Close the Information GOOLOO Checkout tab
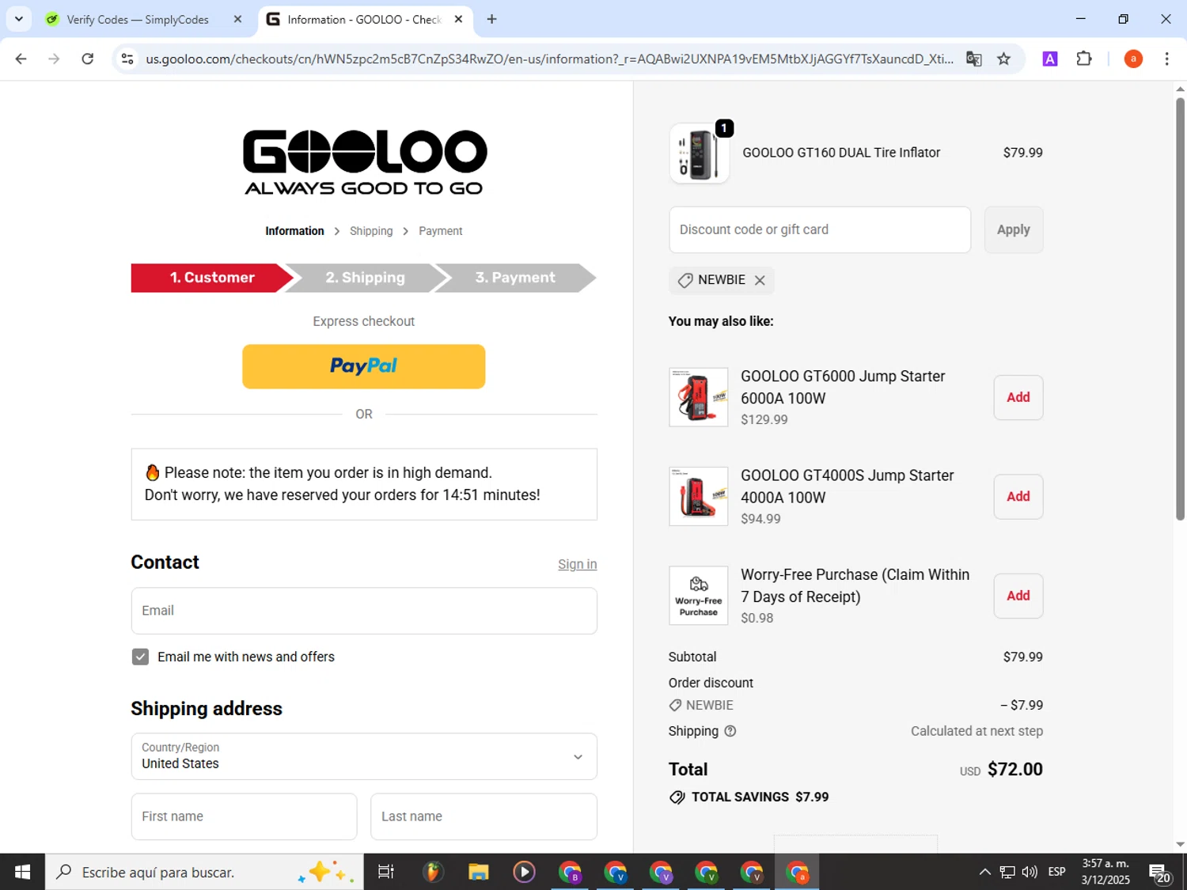1187x890 pixels. point(458,19)
